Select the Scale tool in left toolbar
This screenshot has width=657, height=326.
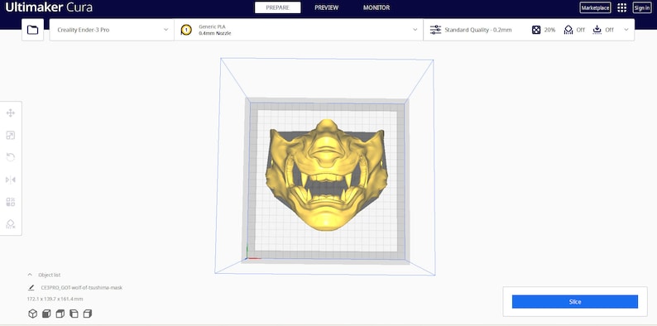point(11,135)
